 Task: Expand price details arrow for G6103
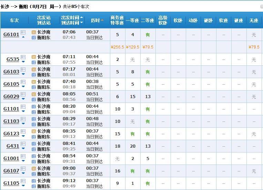pyautogui.click(x=23, y=74)
